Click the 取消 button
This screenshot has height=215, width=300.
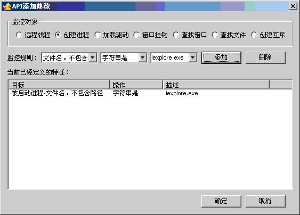tap(265, 201)
